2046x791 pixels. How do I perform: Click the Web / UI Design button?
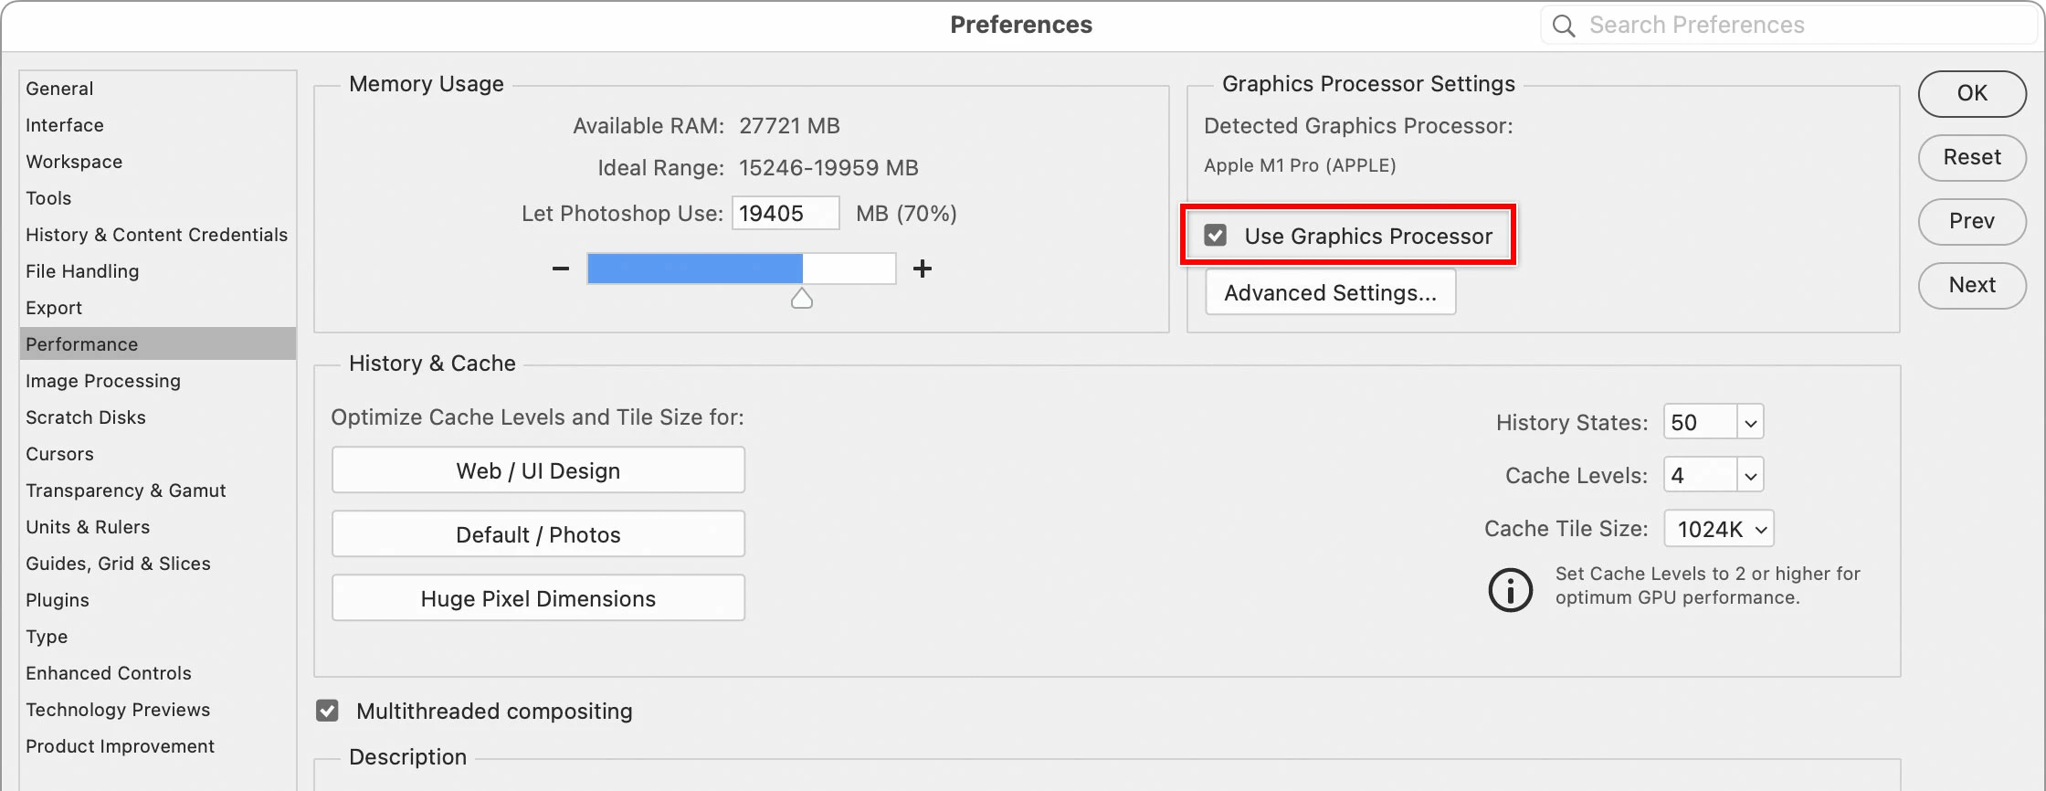[x=538, y=470]
